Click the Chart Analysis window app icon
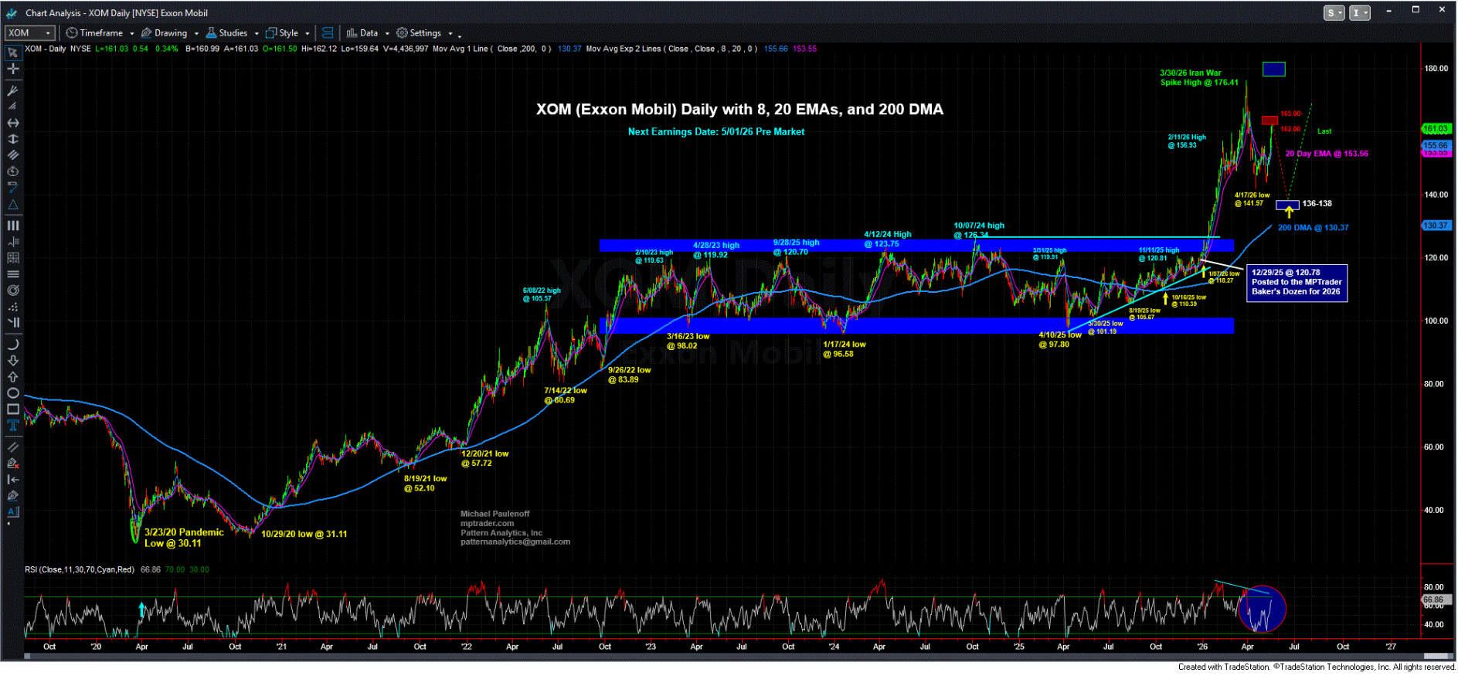 pyautogui.click(x=11, y=13)
